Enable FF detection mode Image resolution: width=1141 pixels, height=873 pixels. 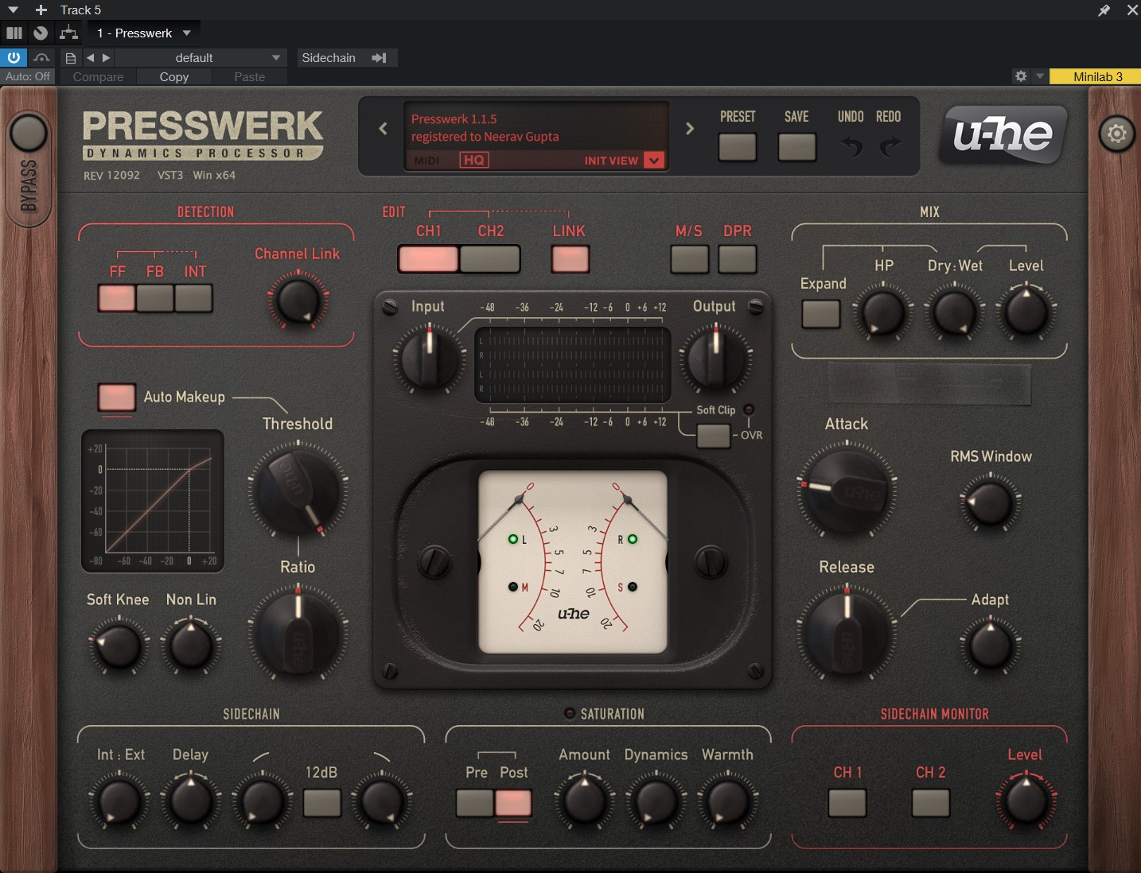click(116, 298)
